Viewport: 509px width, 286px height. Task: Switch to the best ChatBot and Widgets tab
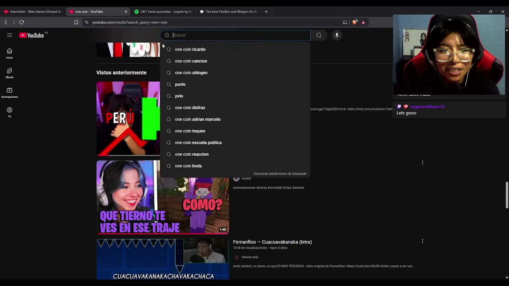(x=229, y=12)
